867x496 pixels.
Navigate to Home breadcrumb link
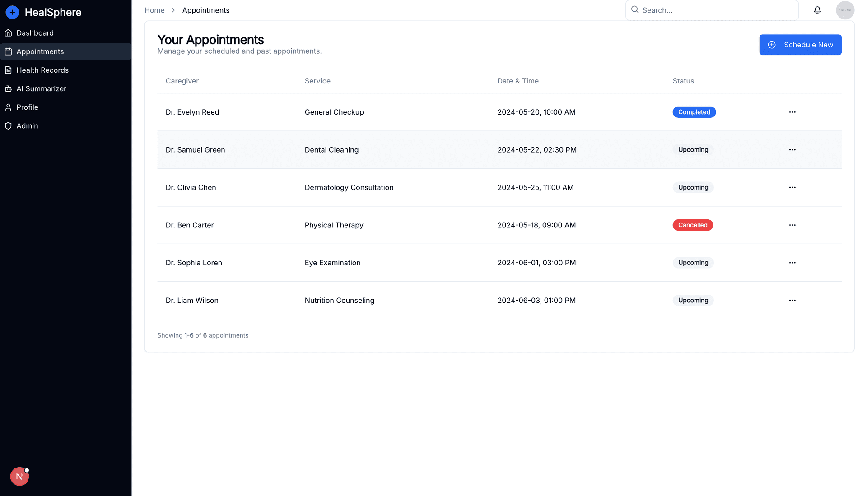tap(154, 10)
